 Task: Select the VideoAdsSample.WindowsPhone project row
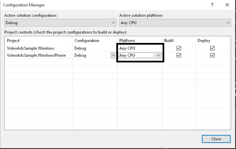coord(36,55)
